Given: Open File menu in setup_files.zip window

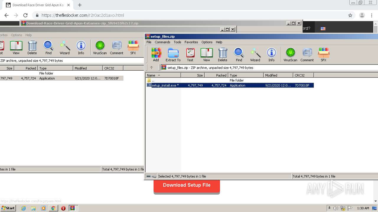Looking at the screenshot, I should click(149, 42).
